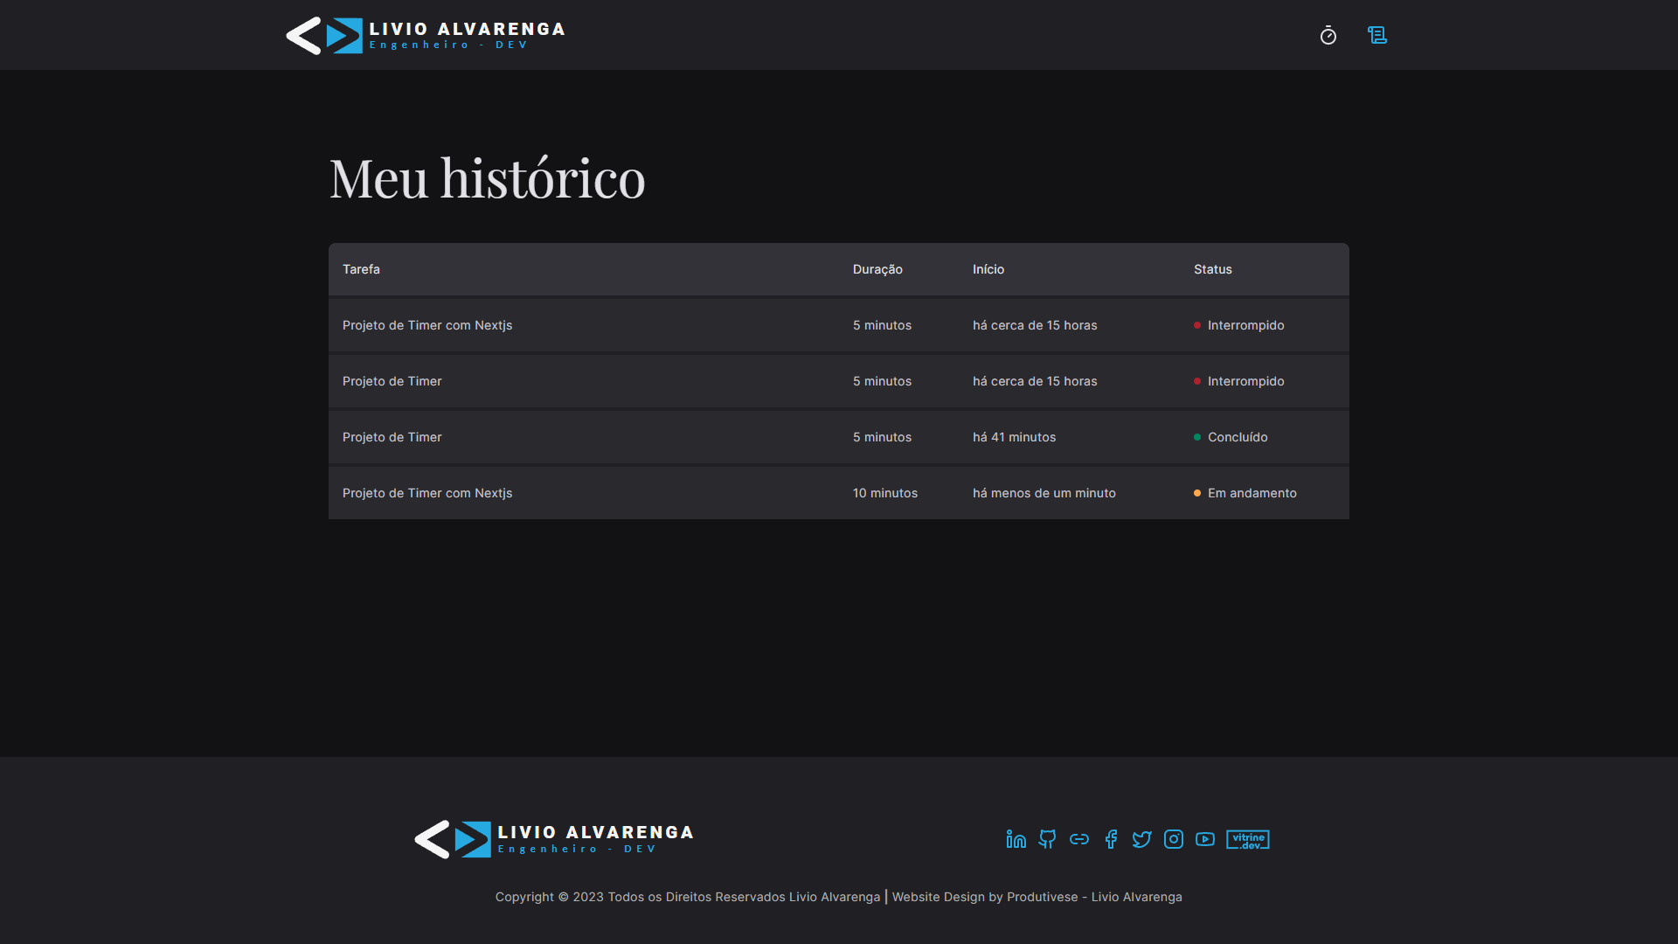Open the YouTube icon
Image resolution: width=1678 pixels, height=944 pixels.
[x=1205, y=839]
